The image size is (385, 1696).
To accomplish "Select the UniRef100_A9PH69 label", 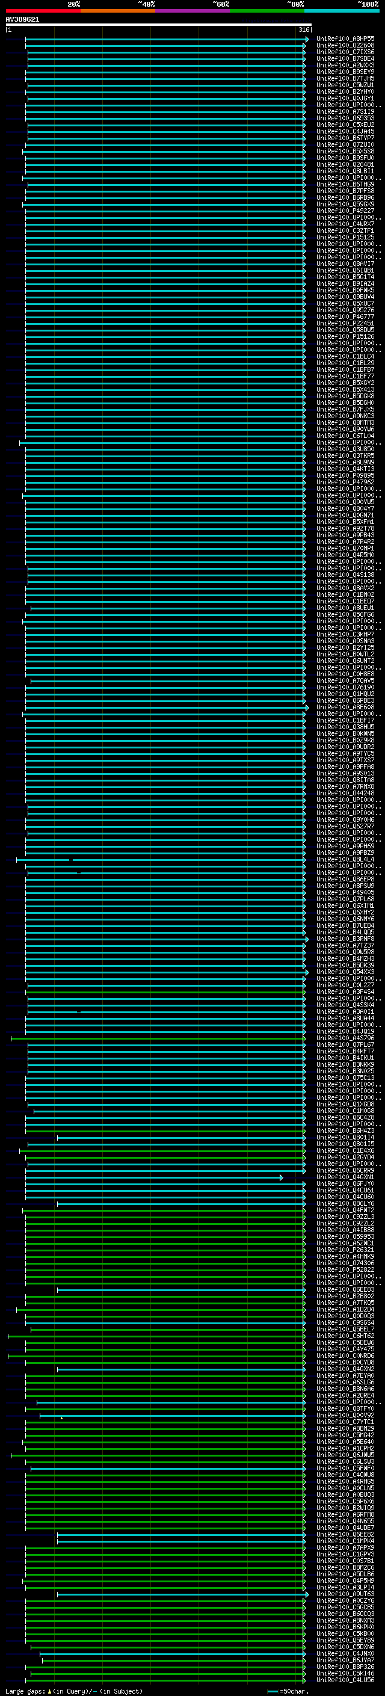I will coord(345,846).
